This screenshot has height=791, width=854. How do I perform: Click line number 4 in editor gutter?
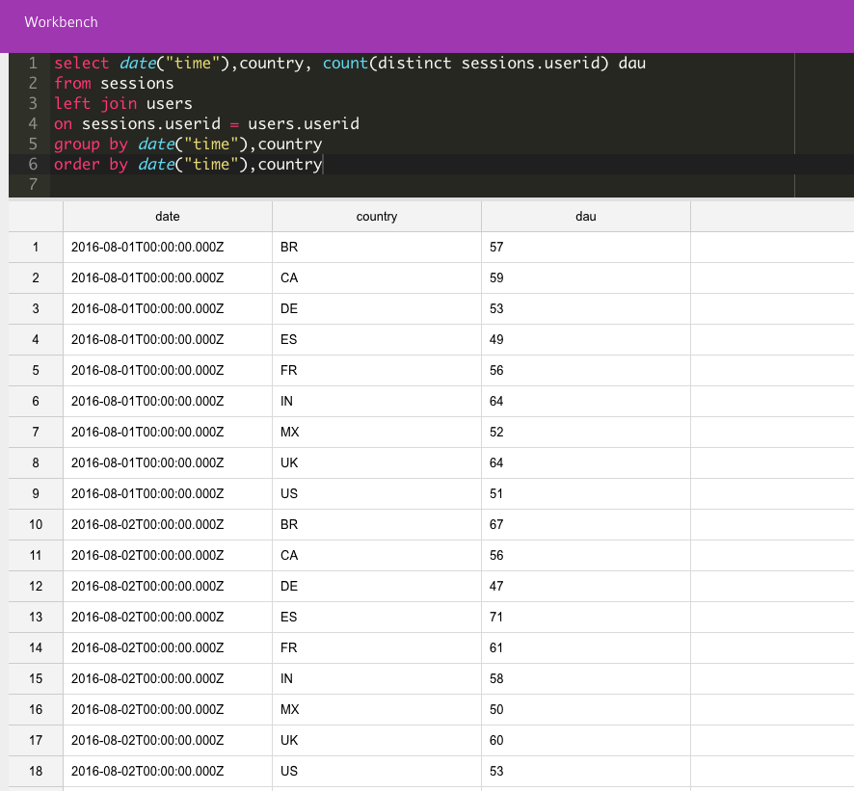[x=33, y=124]
